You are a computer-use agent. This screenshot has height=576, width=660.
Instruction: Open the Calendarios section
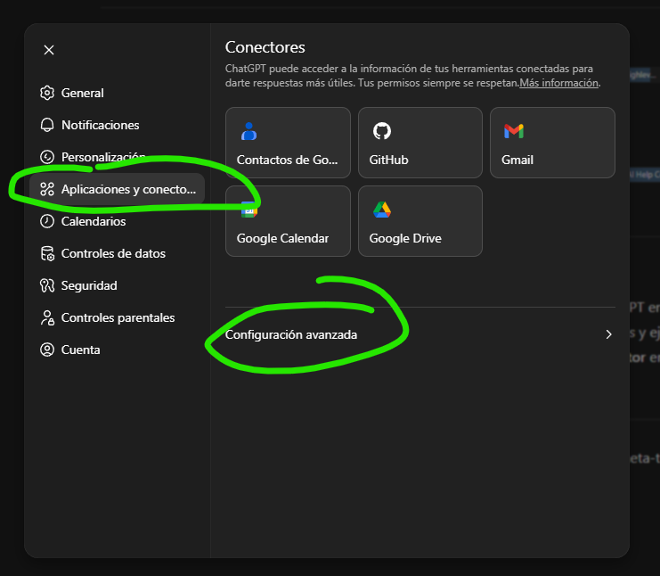tap(117, 221)
